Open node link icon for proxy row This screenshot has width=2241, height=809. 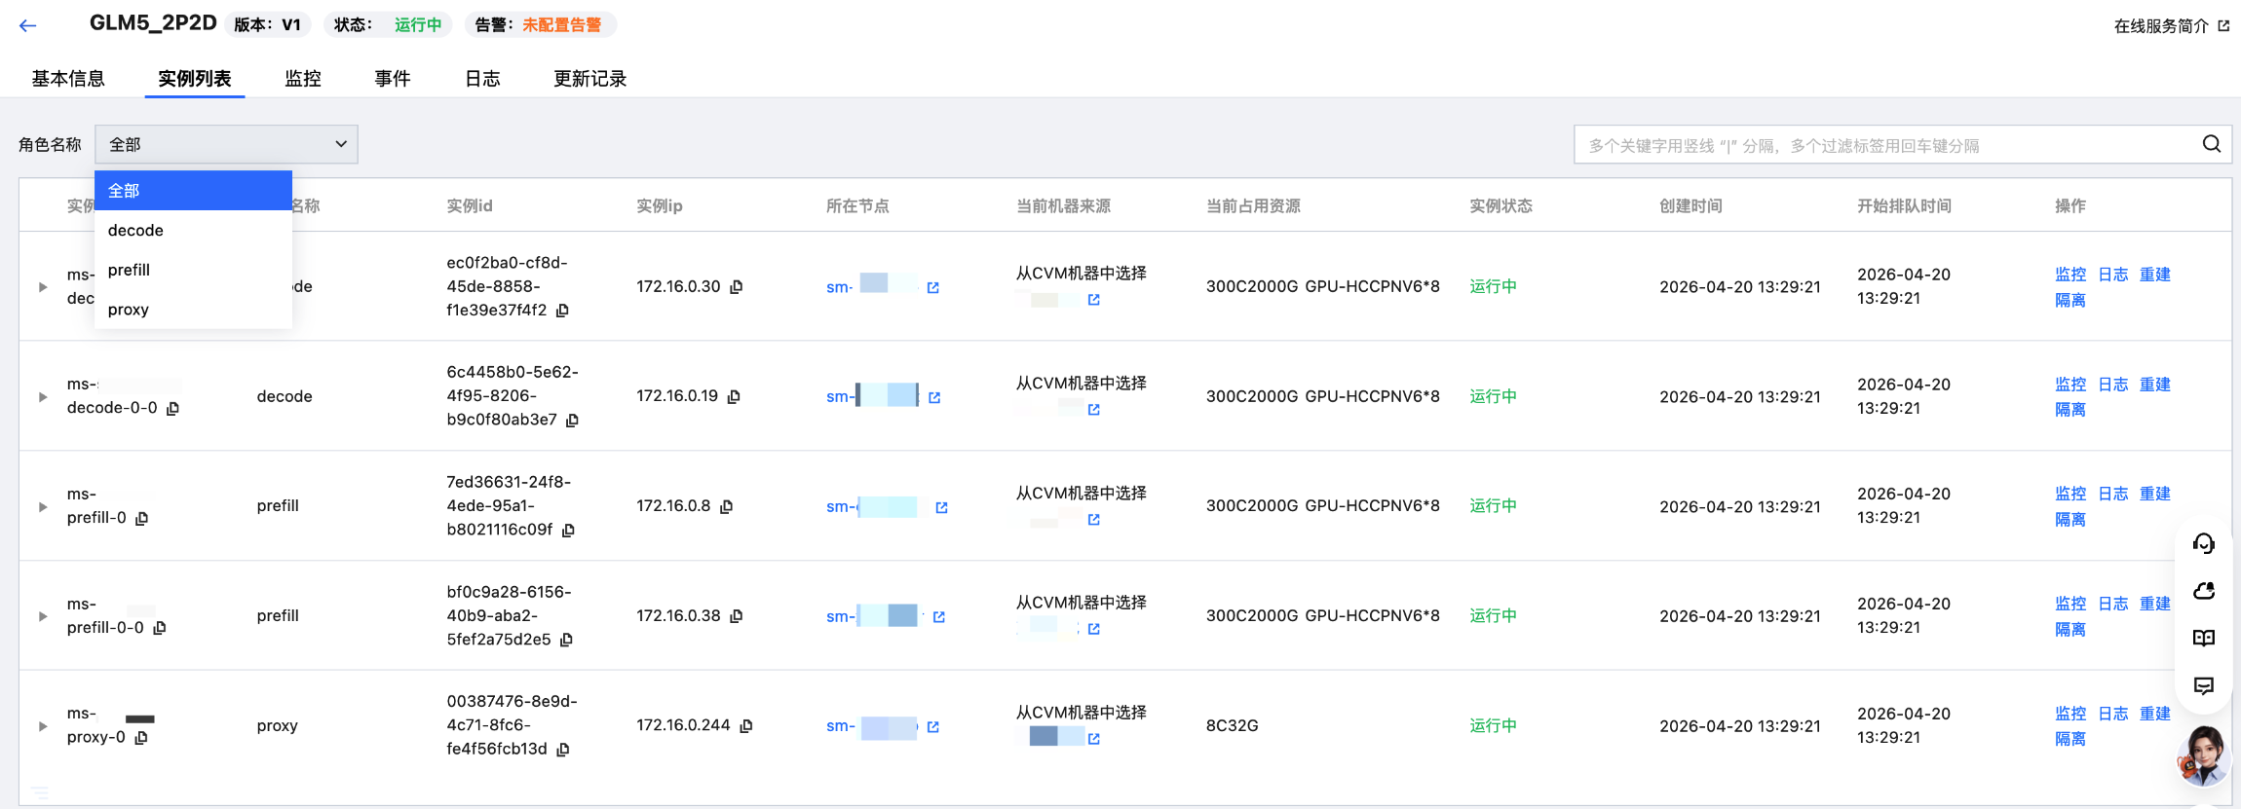click(x=932, y=726)
